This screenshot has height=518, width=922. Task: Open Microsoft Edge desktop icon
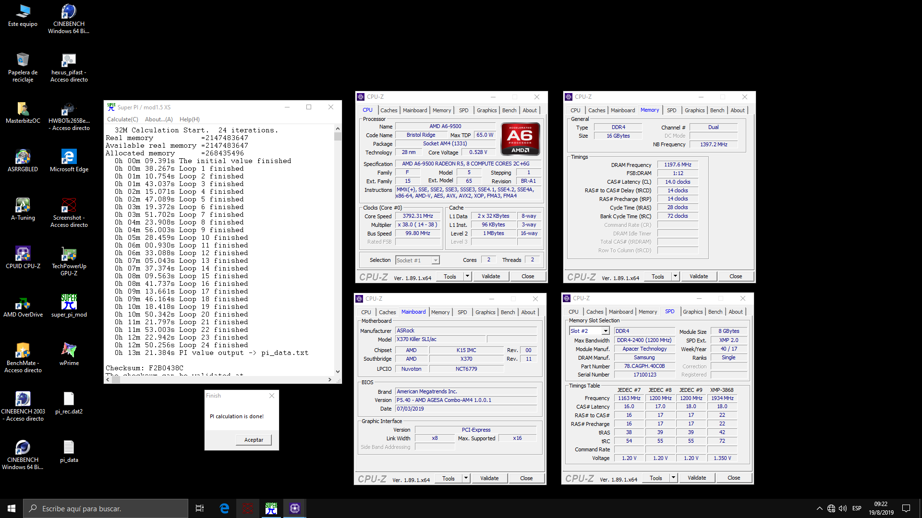pyautogui.click(x=69, y=162)
